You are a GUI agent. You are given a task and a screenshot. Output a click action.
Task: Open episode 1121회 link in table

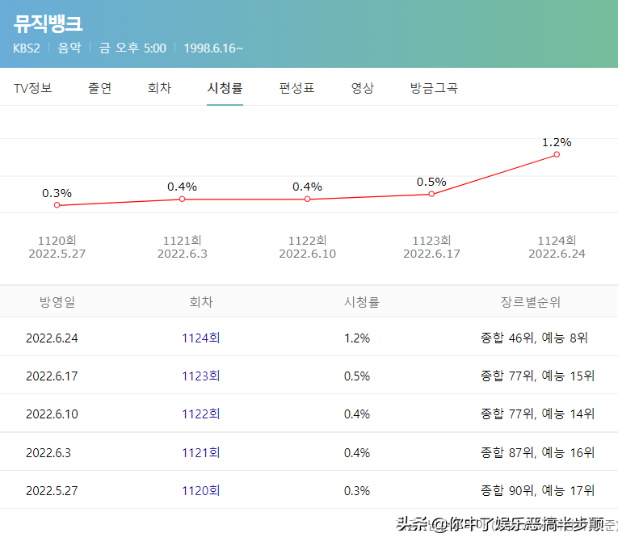(x=200, y=452)
